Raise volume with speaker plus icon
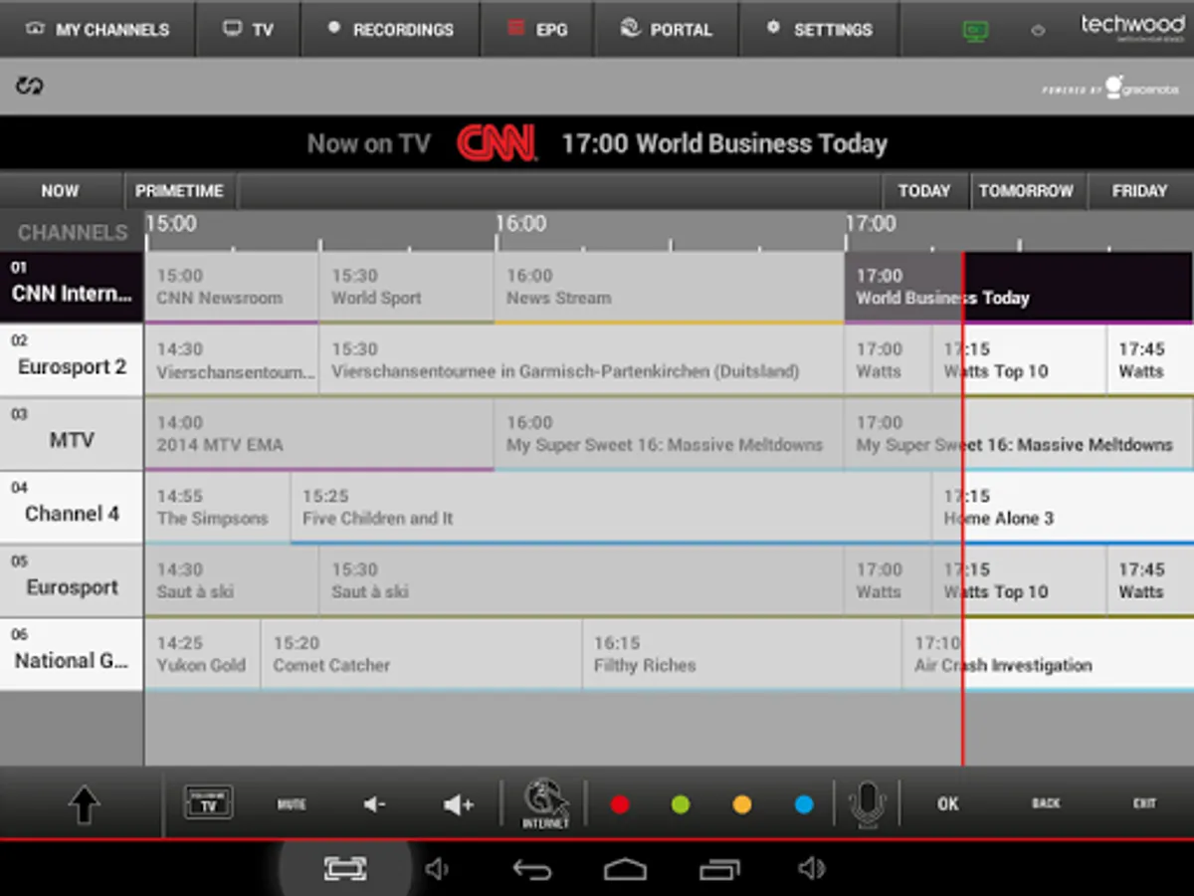The image size is (1194, 896). pos(458,804)
